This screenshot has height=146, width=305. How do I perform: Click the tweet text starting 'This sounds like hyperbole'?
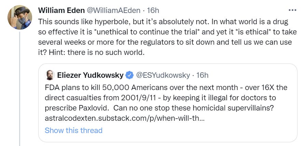tap(102, 22)
